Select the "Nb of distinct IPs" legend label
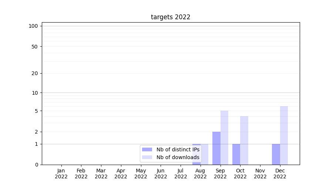This screenshot has height=185, width=333. [x=178, y=149]
